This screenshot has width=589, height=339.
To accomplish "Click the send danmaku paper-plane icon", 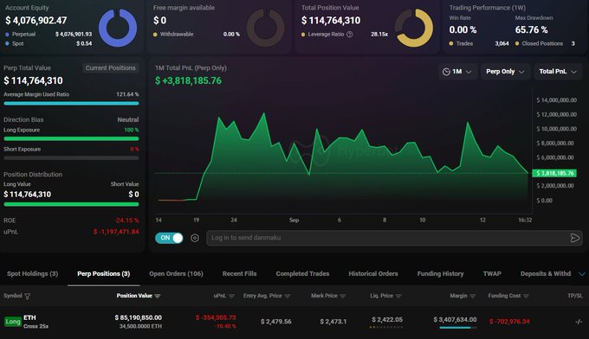I will pos(575,238).
